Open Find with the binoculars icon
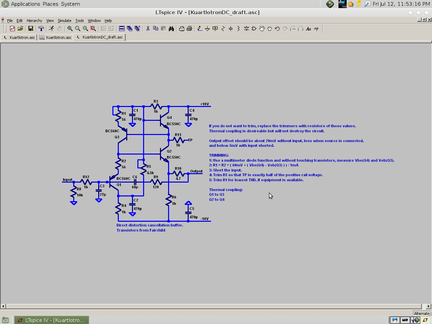Viewport: 432px width, 324px height. (x=171, y=29)
